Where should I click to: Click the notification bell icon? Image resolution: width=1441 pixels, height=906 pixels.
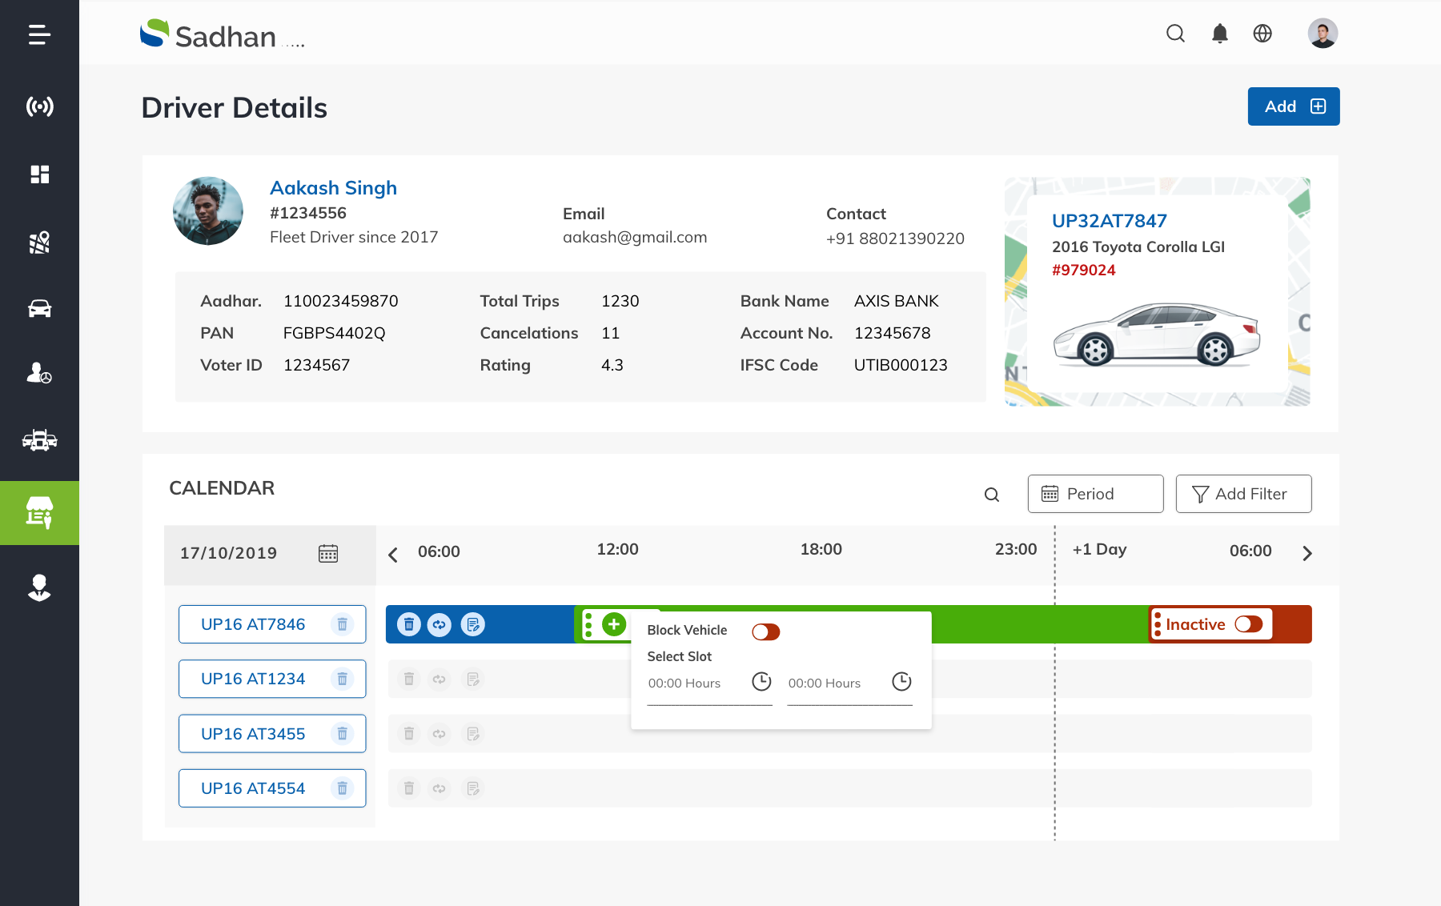point(1219,34)
